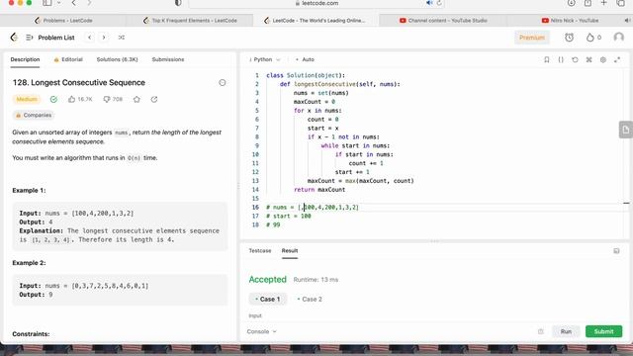Add a new Safari tab
This screenshot has height=356, width=633.
[604, 3]
